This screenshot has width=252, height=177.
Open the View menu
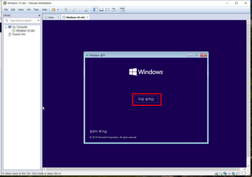pyautogui.click(x=21, y=10)
